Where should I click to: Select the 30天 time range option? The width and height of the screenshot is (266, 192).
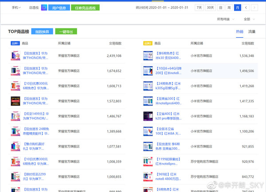[210, 8]
